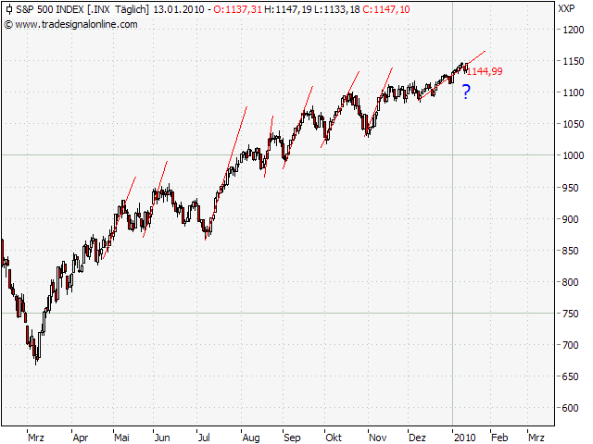Click the 2010 label on the time axis

point(465,438)
